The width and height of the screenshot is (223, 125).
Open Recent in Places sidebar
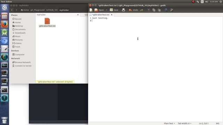coord(17,19)
